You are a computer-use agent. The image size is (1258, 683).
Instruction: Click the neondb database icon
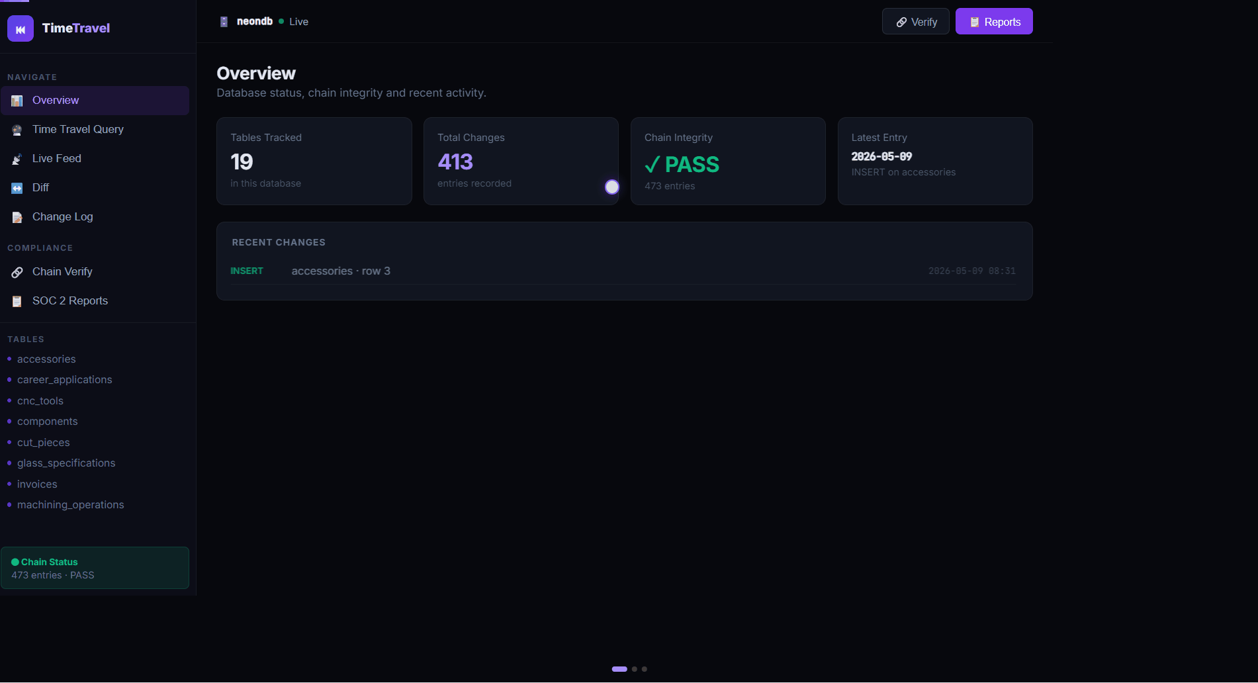pos(224,22)
